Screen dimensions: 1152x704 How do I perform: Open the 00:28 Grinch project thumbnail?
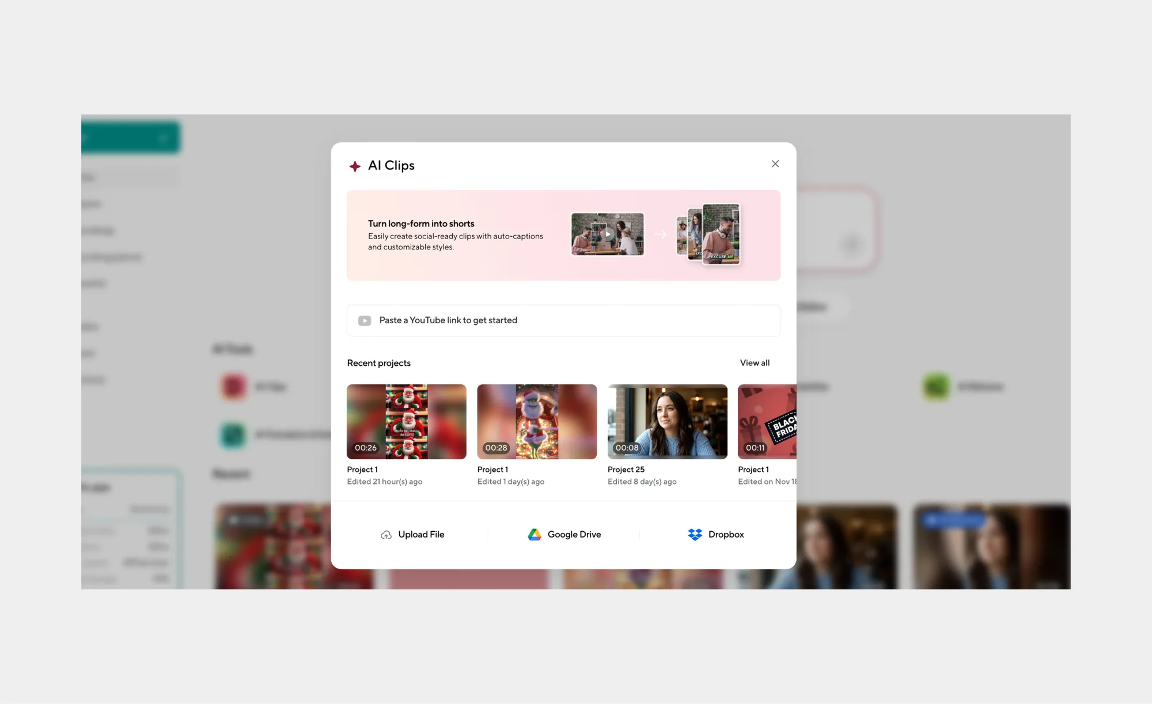point(537,422)
